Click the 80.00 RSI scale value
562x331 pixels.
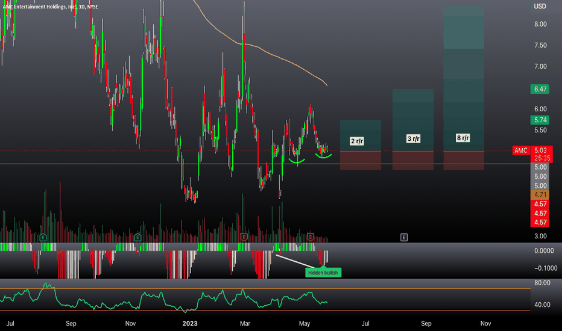542,283
